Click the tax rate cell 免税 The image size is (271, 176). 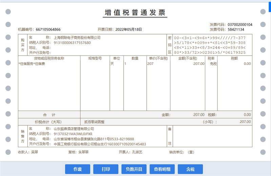click(x=213, y=64)
